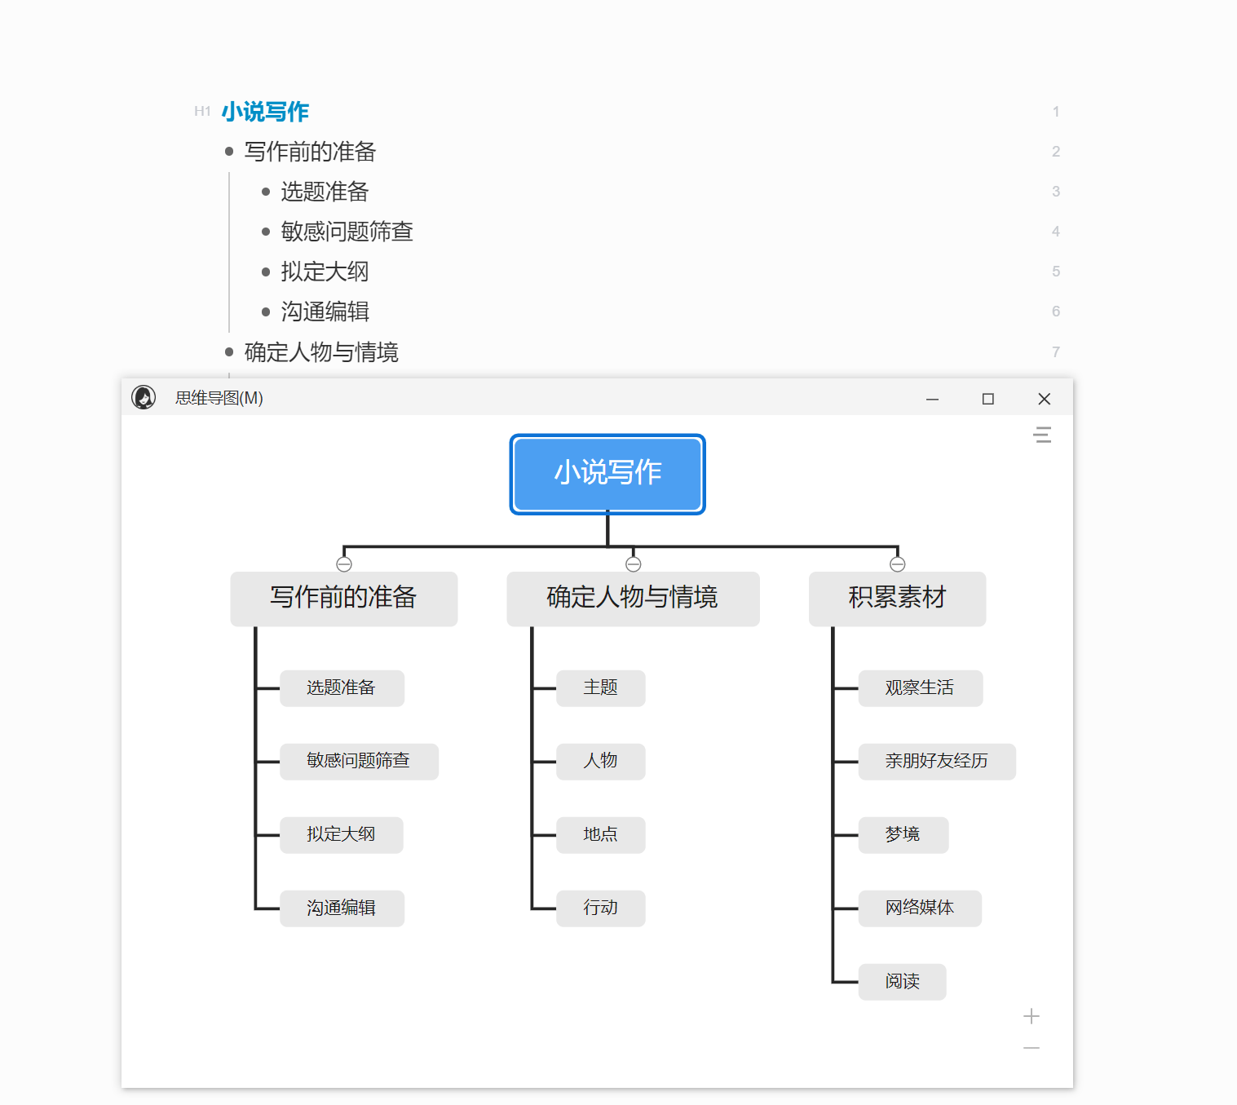Select the 观察生活 node
This screenshot has height=1105, width=1237.
[921, 688]
